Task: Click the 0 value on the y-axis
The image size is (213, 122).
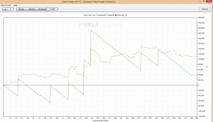Action: [199, 85]
